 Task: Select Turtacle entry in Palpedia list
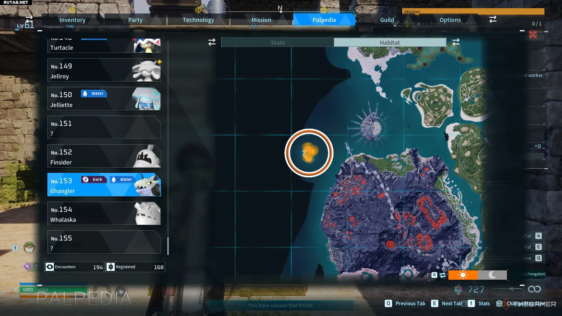(x=104, y=46)
